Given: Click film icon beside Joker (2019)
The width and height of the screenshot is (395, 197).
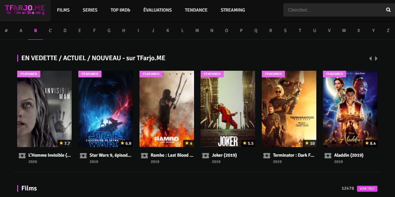Looking at the screenshot, I should click(x=205, y=155).
